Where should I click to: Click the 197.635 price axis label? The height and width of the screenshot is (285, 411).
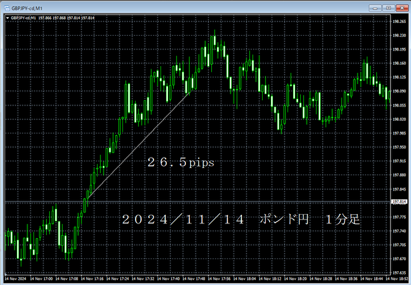click(399, 273)
